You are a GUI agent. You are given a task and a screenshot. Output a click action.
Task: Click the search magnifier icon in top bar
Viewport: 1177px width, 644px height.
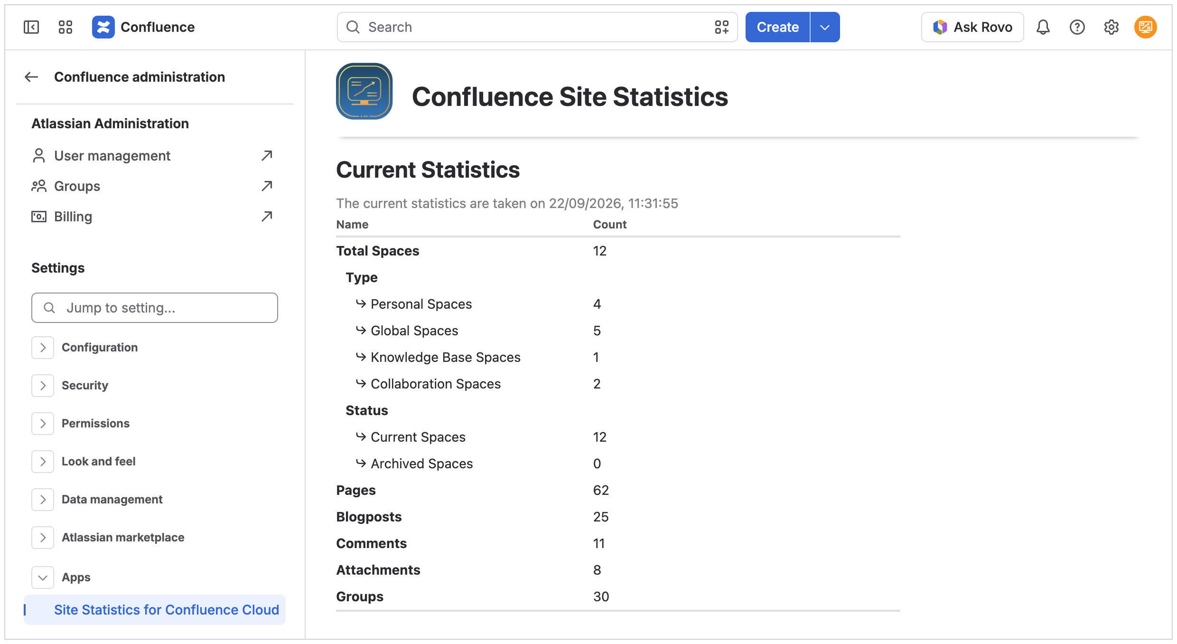click(x=353, y=27)
